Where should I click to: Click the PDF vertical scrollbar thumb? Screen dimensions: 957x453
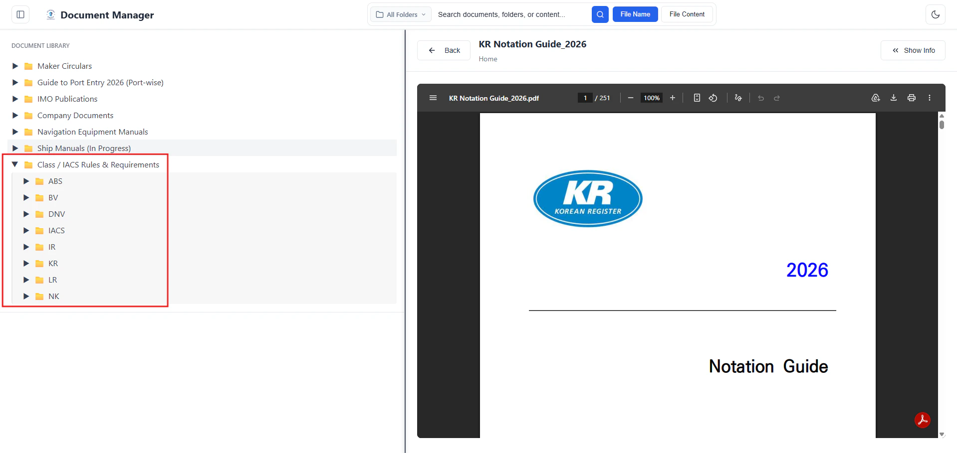(942, 124)
